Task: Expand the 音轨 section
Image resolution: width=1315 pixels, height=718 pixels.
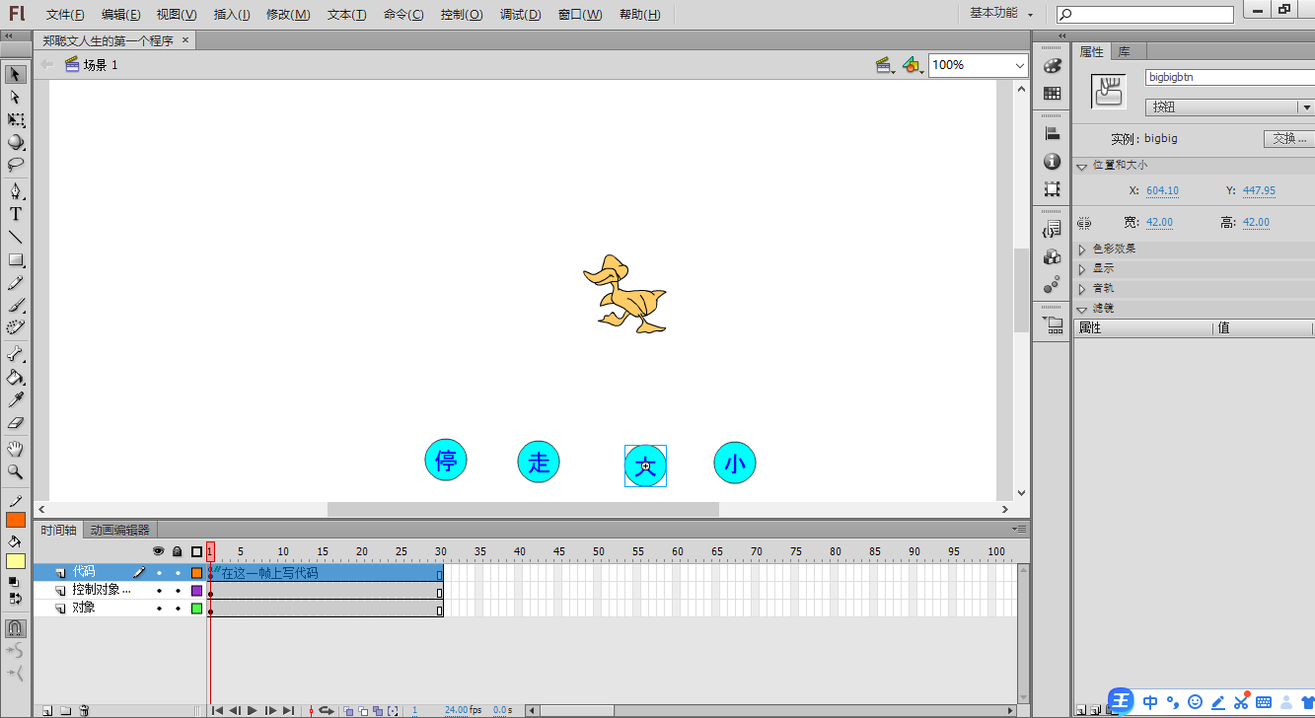Action: [x=1082, y=289]
